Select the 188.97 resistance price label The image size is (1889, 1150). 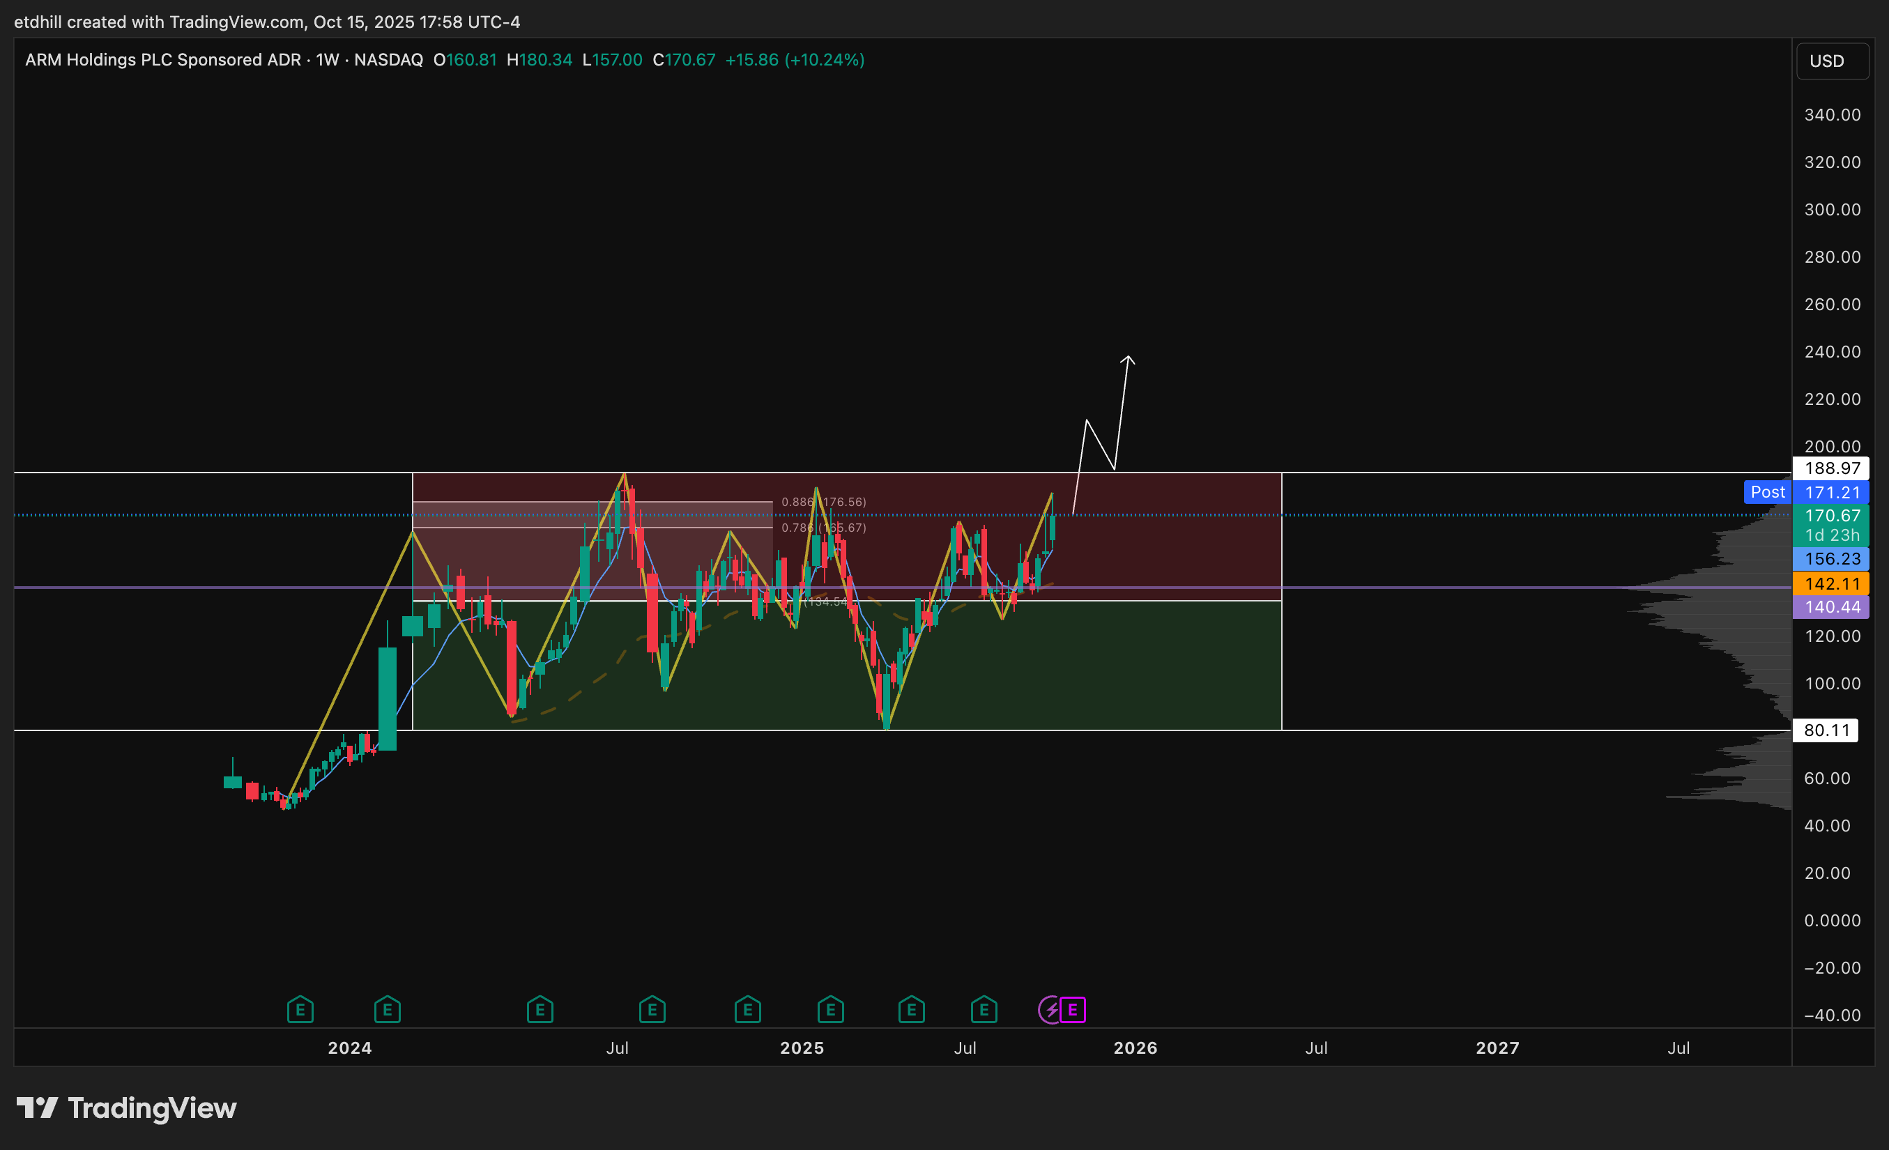(x=1832, y=468)
